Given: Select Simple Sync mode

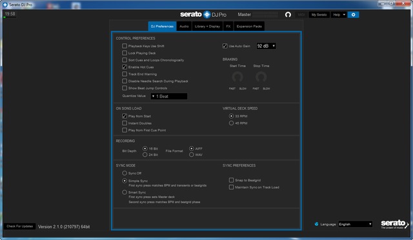Looking at the screenshot, I should point(125,181).
